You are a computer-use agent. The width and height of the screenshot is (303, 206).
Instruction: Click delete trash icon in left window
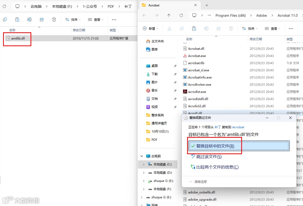pyautogui.click(x=54, y=19)
